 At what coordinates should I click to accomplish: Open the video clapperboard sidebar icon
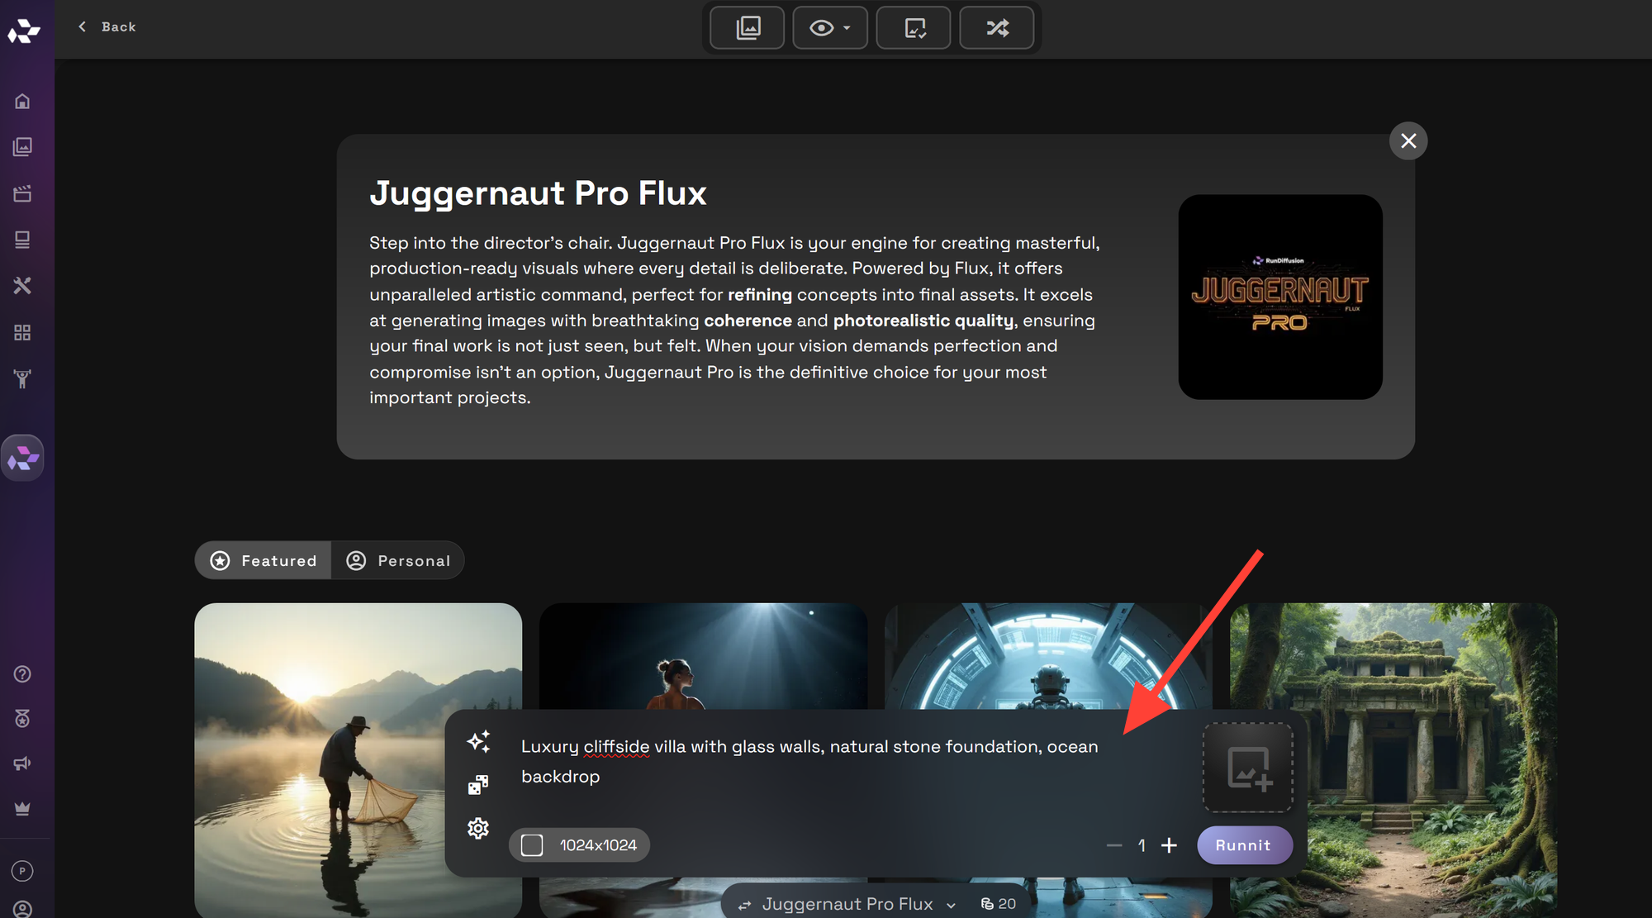(x=22, y=193)
